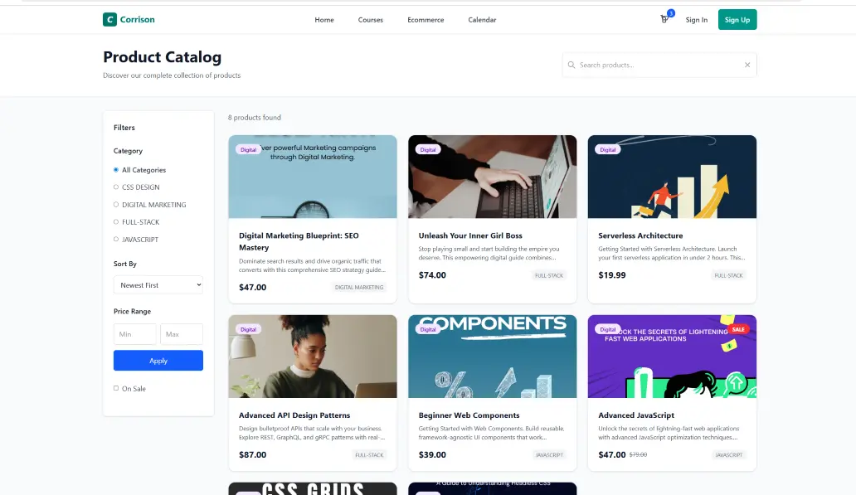Click the crossed-out $79.00 original price
Screen dimensions: 856x495
coord(638,454)
